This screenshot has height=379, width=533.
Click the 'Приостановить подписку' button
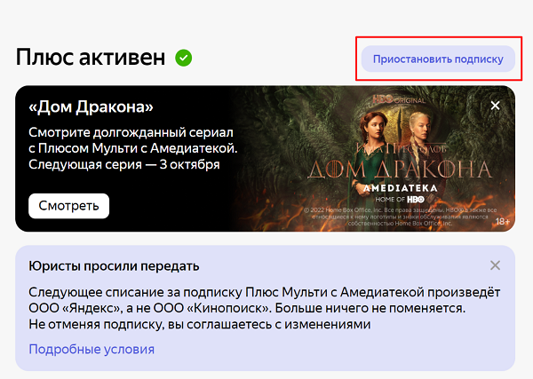point(438,59)
